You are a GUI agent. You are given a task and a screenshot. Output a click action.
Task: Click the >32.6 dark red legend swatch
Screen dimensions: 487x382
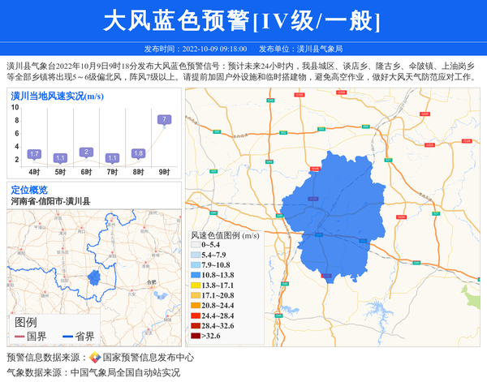196,336
